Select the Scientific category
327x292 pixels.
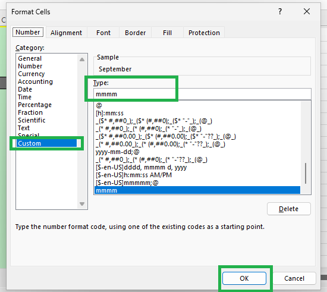tap(47, 120)
